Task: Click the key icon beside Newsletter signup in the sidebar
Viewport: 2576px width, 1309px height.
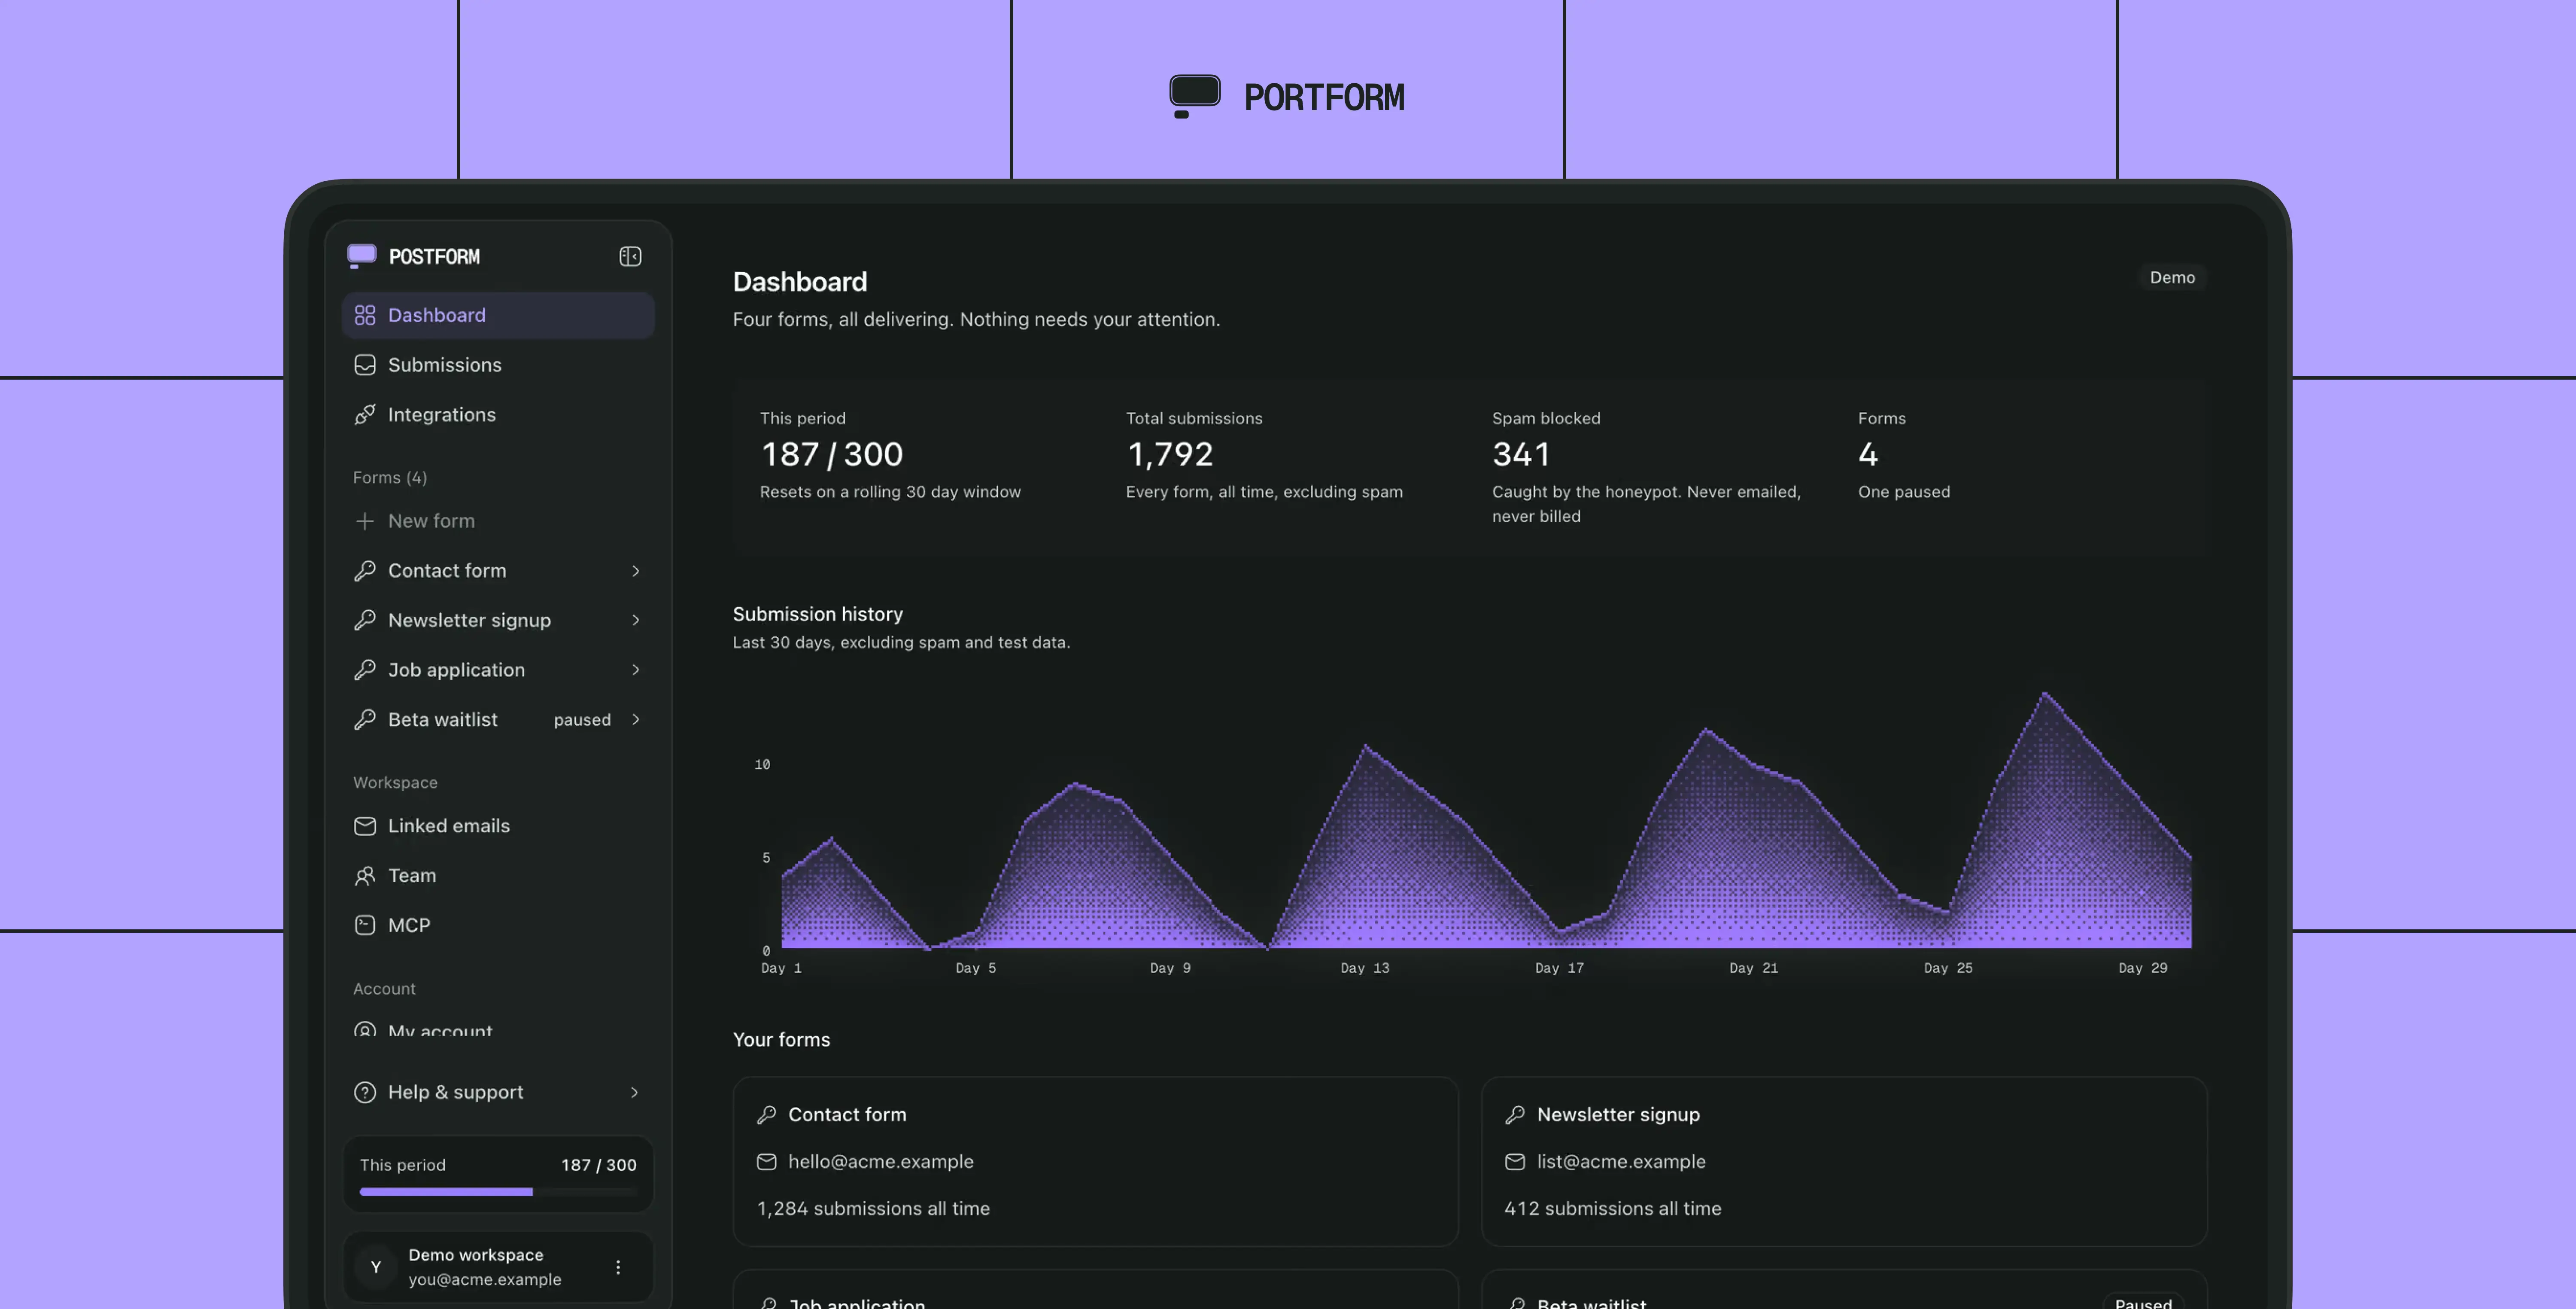Action: tap(365, 620)
